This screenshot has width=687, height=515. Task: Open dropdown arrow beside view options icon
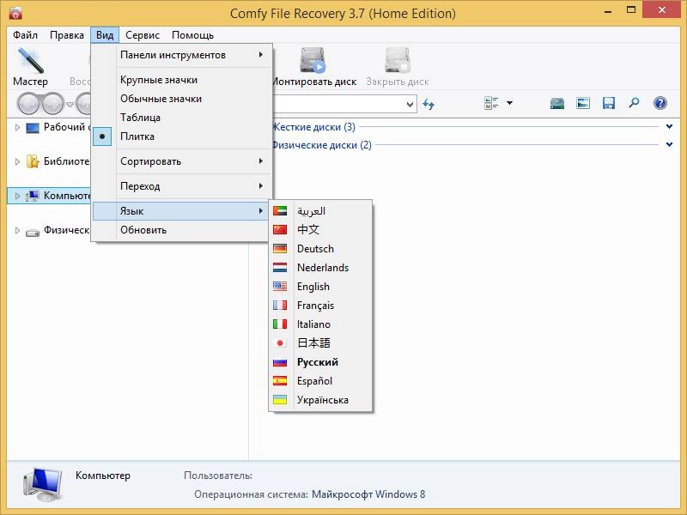pos(509,103)
